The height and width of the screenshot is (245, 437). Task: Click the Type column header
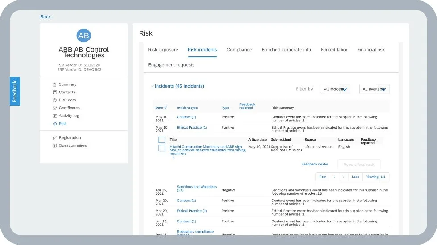pyautogui.click(x=225, y=108)
